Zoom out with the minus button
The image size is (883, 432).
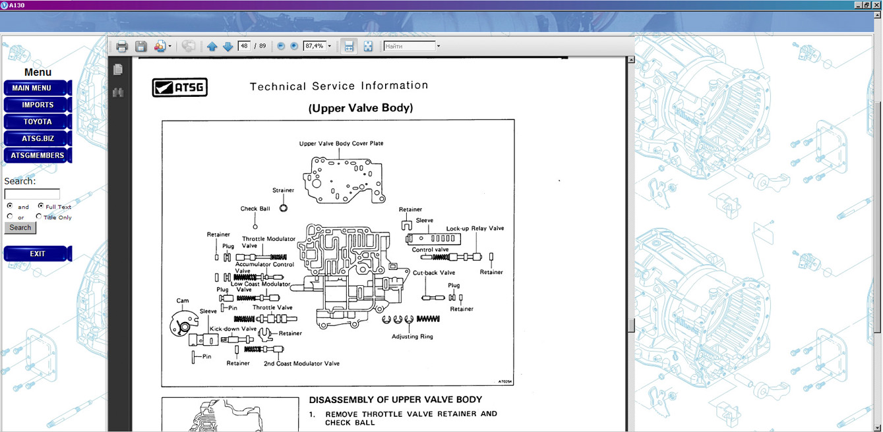pos(281,46)
